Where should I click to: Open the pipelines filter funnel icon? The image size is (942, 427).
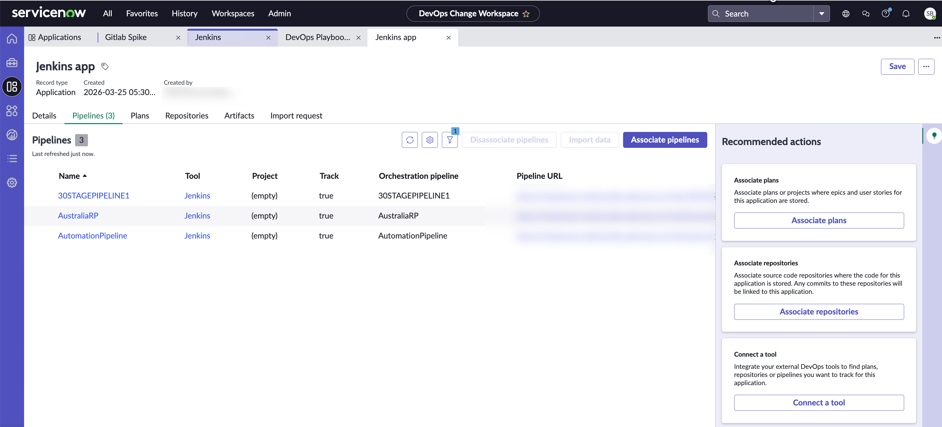click(x=450, y=140)
